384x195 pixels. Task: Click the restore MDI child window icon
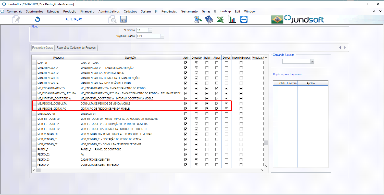point(374,11)
